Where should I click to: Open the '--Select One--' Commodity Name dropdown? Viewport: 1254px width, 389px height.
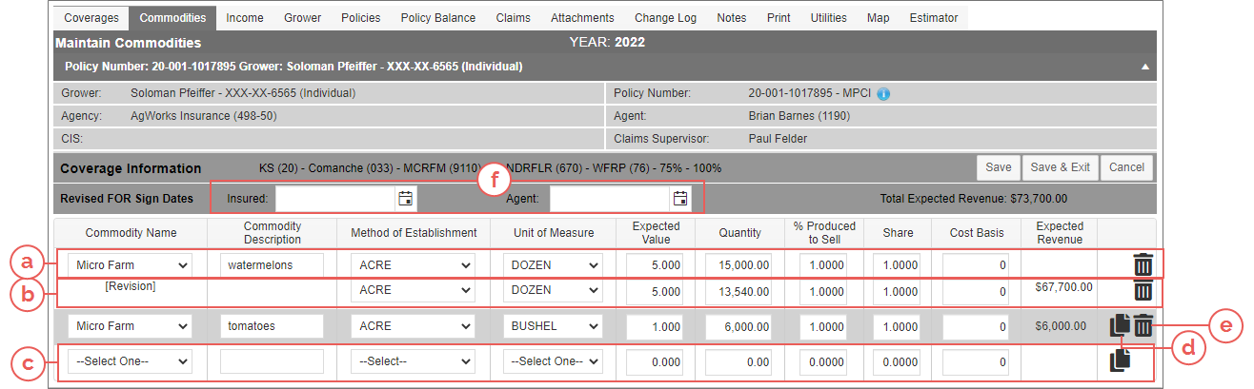coord(133,361)
